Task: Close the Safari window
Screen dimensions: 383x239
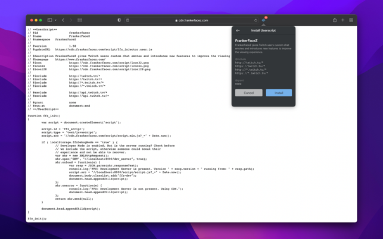Action: (32, 20)
